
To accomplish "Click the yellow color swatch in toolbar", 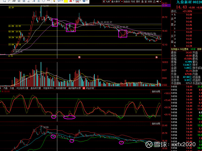I will coord(66,1).
